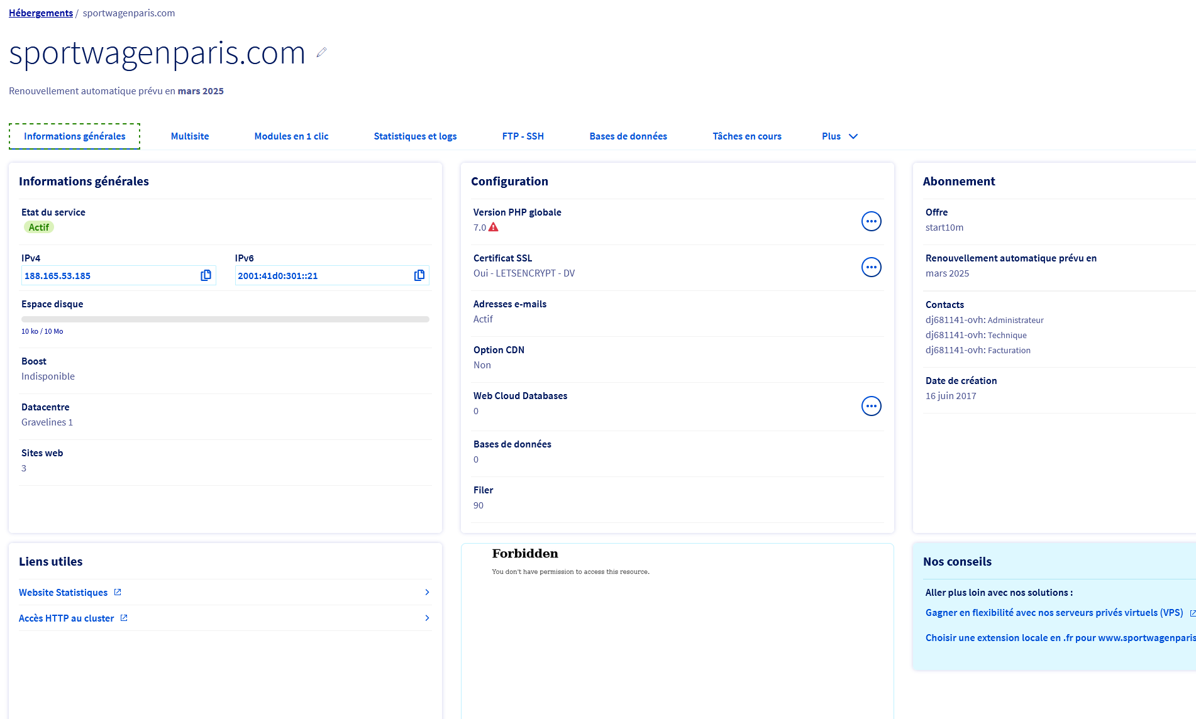Navigate to Hébergements breadcrumb link
The height and width of the screenshot is (719, 1196).
tap(41, 13)
